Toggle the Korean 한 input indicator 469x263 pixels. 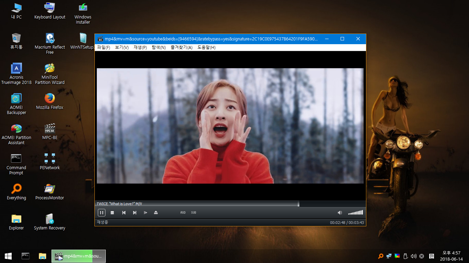[x=432, y=256]
